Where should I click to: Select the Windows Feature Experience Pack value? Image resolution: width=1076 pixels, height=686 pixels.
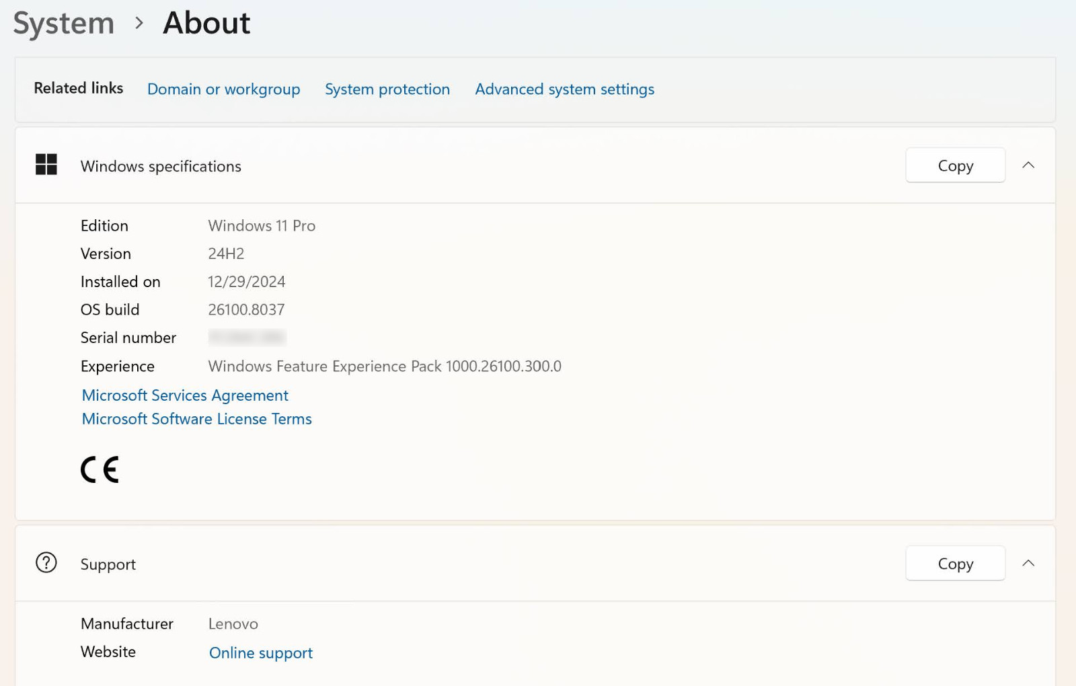pyautogui.click(x=385, y=367)
